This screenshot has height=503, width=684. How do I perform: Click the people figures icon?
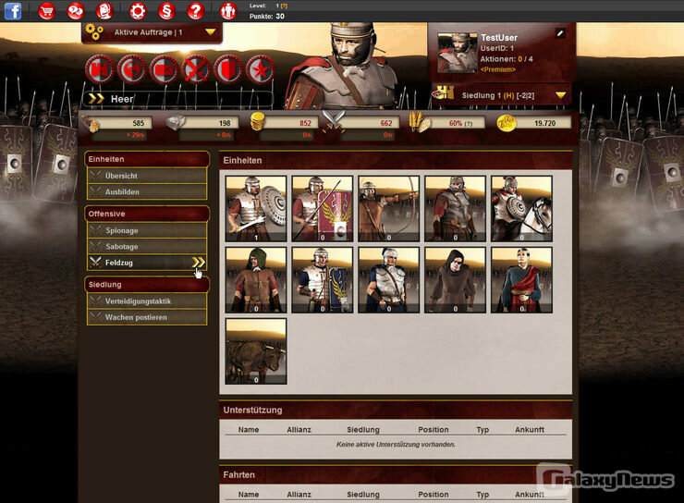[227, 11]
